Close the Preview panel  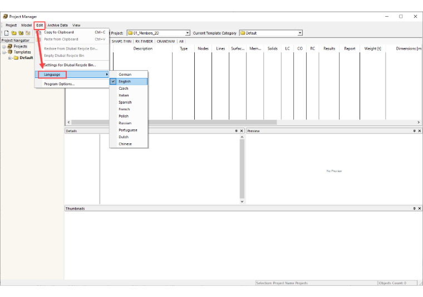(420, 131)
